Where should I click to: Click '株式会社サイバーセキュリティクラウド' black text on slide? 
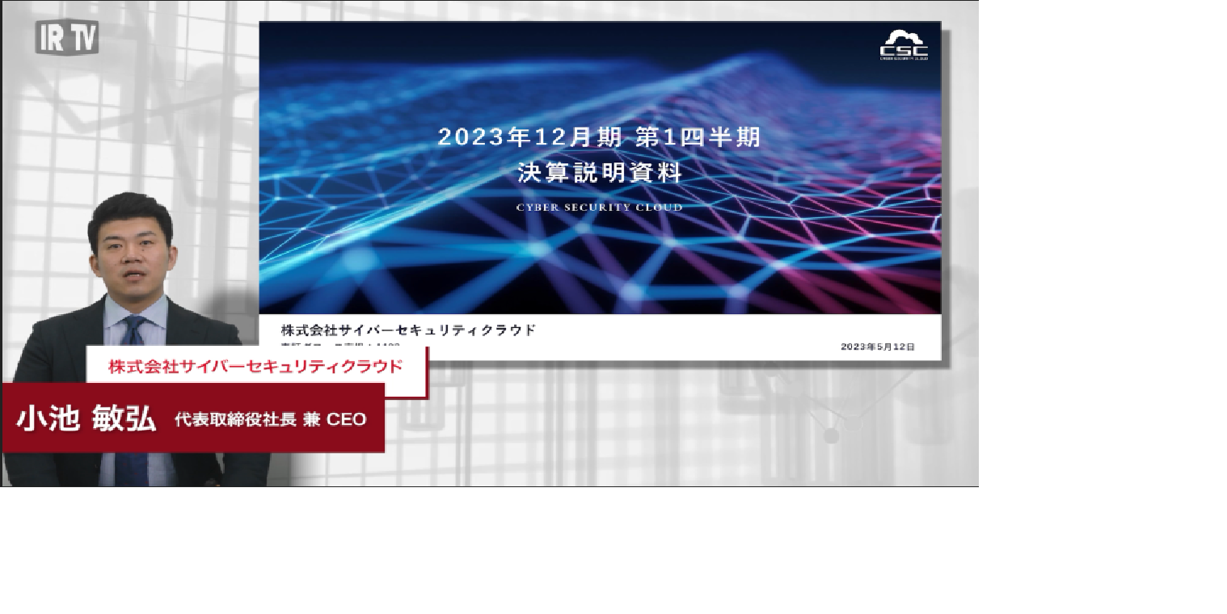(408, 330)
